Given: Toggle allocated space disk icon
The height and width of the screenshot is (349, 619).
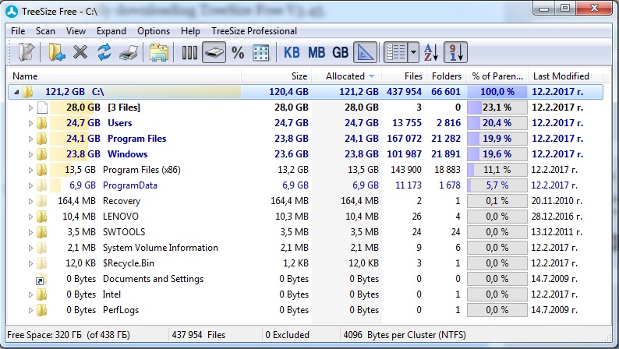Looking at the screenshot, I should [x=214, y=52].
